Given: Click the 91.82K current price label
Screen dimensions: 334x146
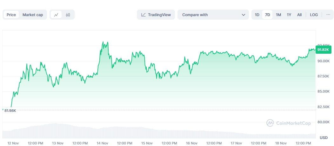Looking at the screenshot, I should [x=324, y=50].
